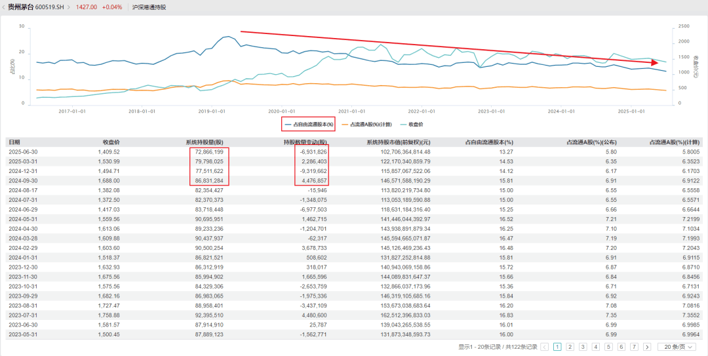Click the holding value 72,866,199
Image resolution: width=708 pixels, height=356 pixels.
point(210,152)
